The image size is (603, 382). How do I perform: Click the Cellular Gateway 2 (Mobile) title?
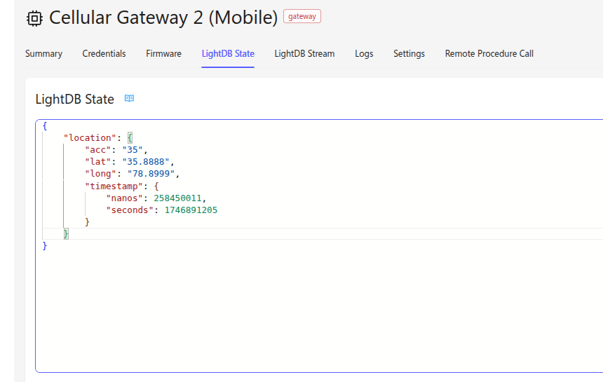163,18
